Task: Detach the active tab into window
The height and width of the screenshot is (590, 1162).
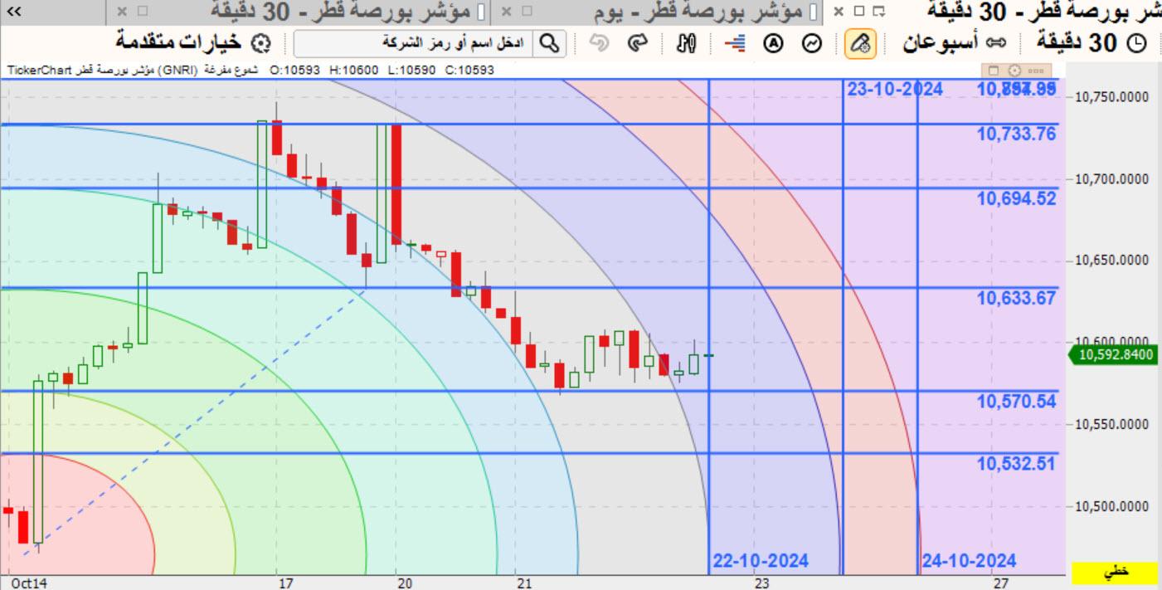Action: click(880, 12)
